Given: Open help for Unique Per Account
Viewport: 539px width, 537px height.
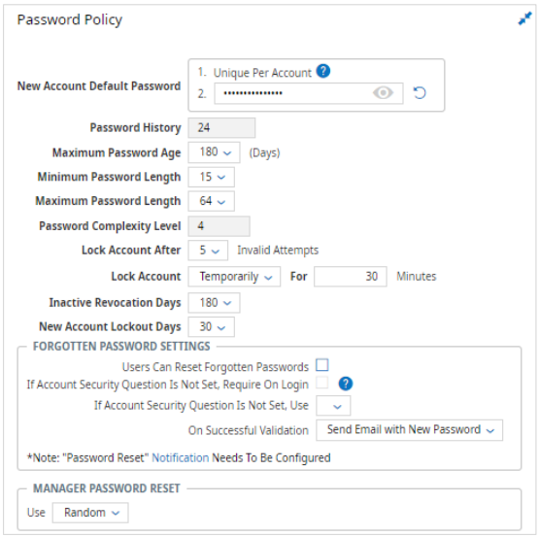Looking at the screenshot, I should click(x=323, y=71).
